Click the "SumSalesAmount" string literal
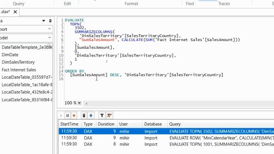 (x=98, y=40)
